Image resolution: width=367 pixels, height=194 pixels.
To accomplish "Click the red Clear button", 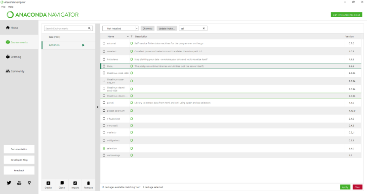I will tap(358, 187).
